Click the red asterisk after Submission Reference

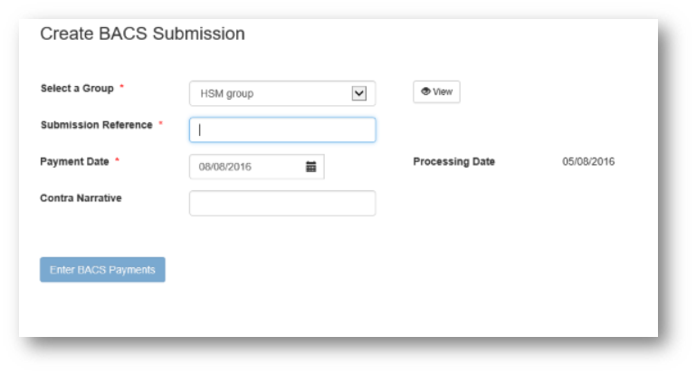[160, 125]
